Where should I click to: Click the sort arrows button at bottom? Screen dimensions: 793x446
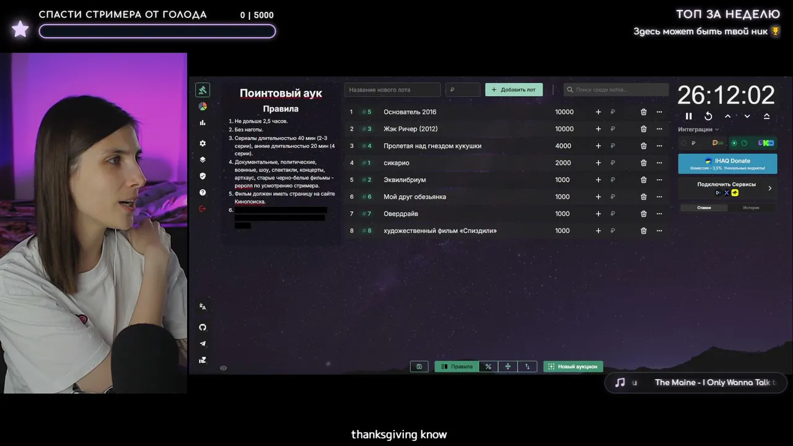[x=527, y=367]
